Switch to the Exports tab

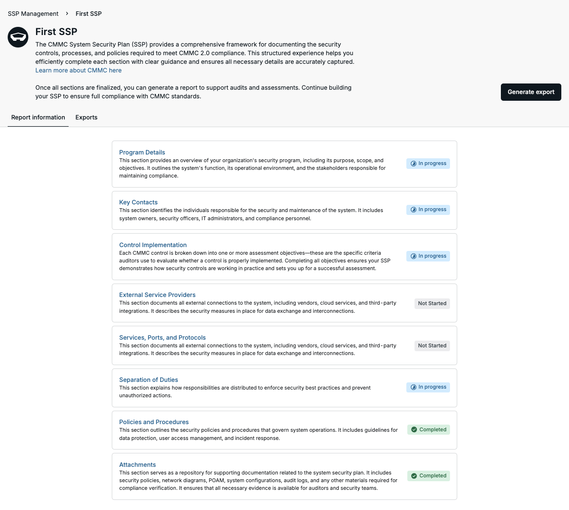[86, 117]
